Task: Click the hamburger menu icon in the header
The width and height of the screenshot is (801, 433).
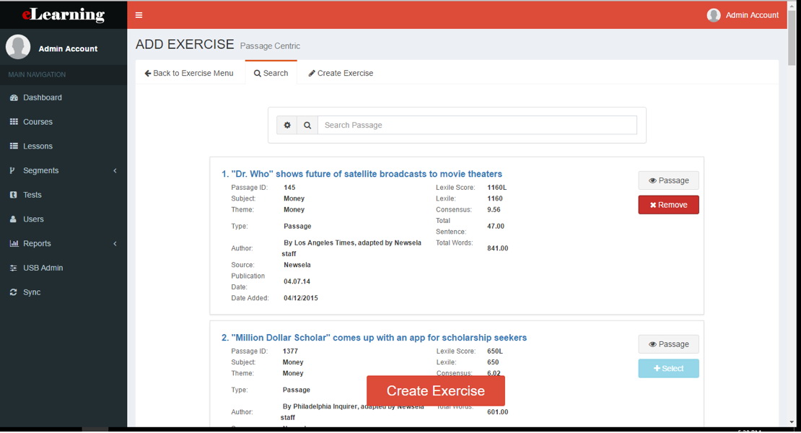Action: (139, 14)
